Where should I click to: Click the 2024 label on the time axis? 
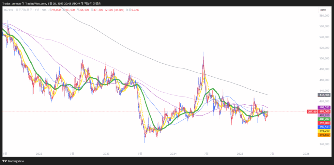173,153
